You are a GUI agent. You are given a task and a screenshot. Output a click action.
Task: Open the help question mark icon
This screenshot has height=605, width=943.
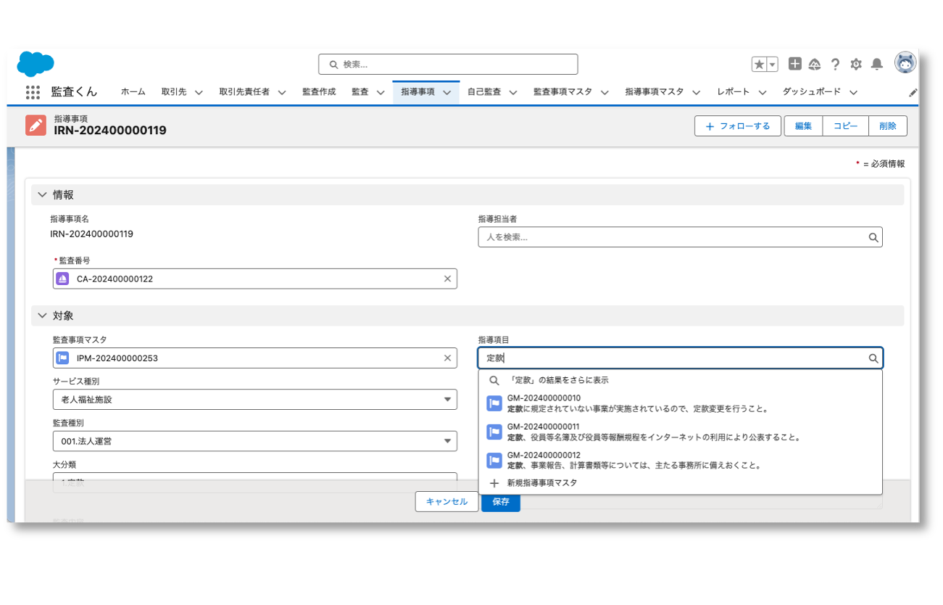[x=835, y=64]
